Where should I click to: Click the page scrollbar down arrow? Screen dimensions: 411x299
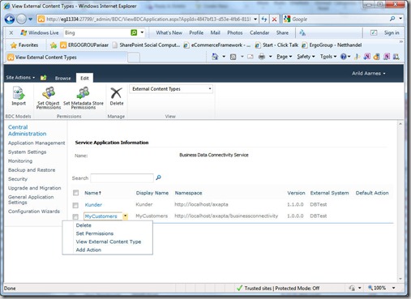click(400, 279)
